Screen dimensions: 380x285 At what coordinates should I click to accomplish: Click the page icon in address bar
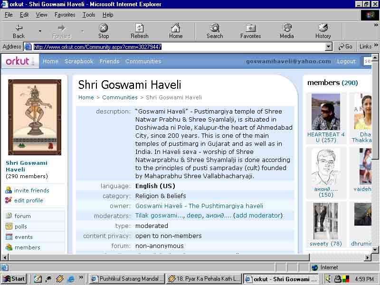coord(28,47)
